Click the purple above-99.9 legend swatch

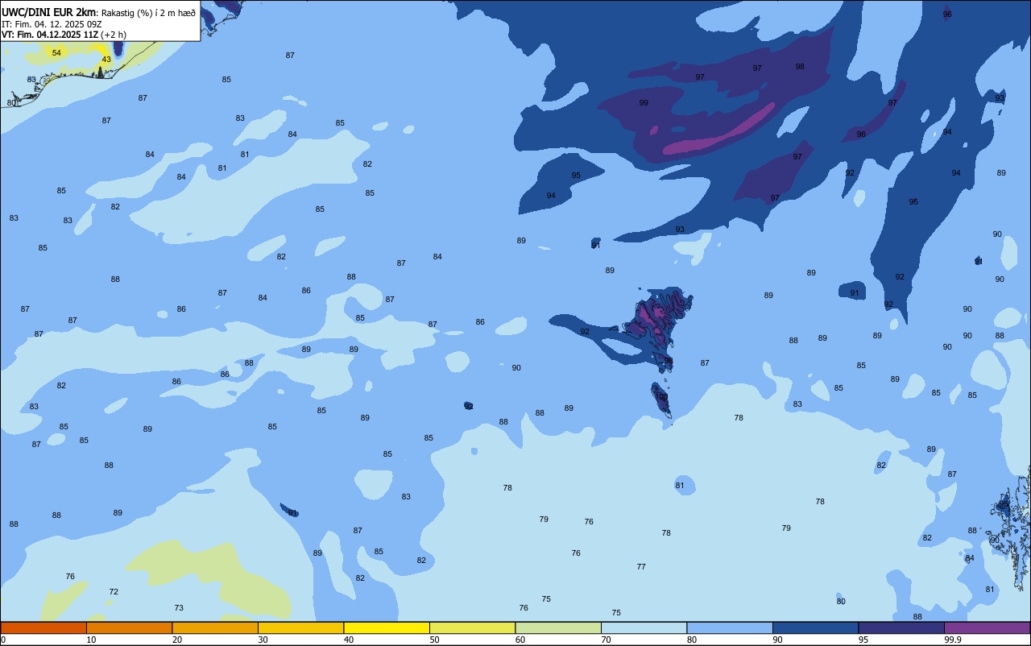pos(987,627)
